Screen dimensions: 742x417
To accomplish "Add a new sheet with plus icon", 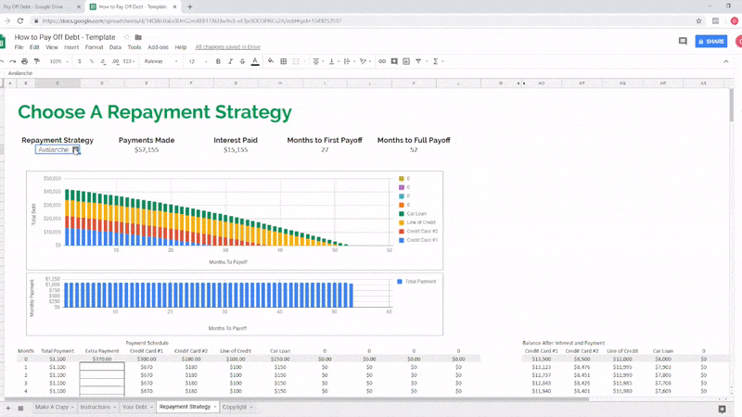I will [x=8, y=408].
